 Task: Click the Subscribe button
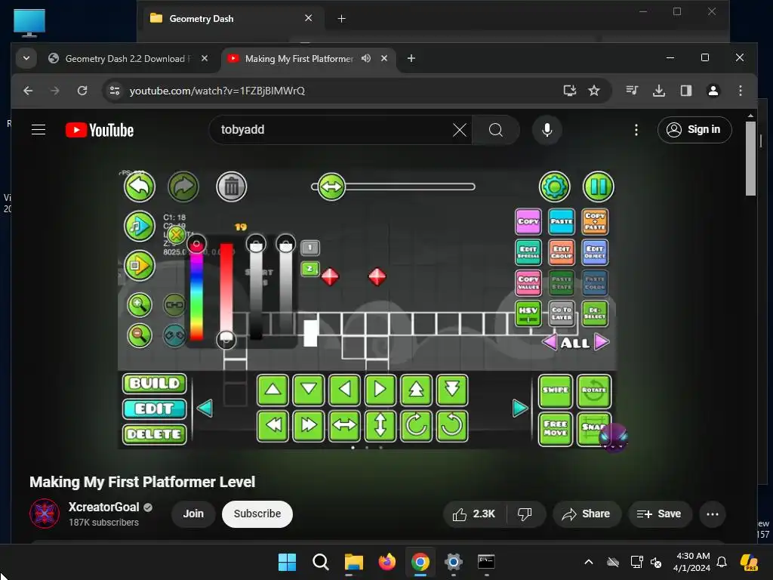[x=257, y=514]
